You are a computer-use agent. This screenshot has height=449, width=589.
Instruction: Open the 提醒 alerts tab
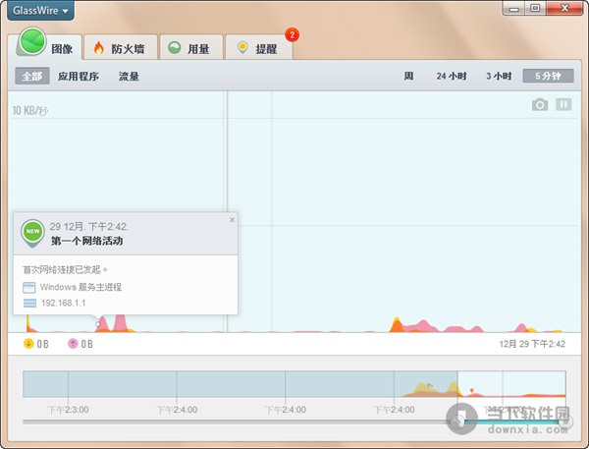pos(258,48)
